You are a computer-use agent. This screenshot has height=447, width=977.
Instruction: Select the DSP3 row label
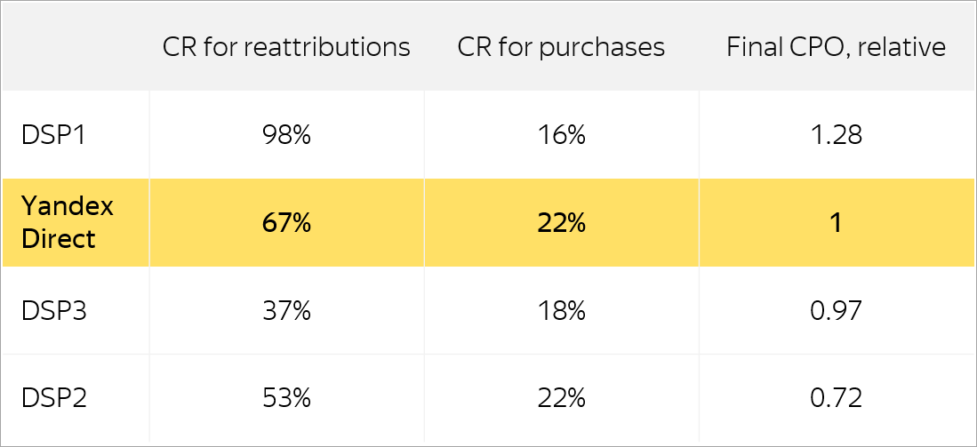tap(53, 310)
